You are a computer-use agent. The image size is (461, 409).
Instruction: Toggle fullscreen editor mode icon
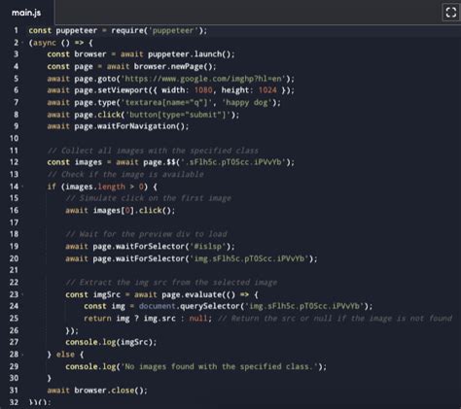[x=451, y=13]
